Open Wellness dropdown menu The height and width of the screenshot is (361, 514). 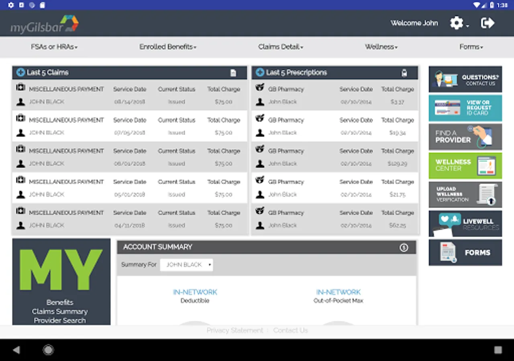(381, 47)
